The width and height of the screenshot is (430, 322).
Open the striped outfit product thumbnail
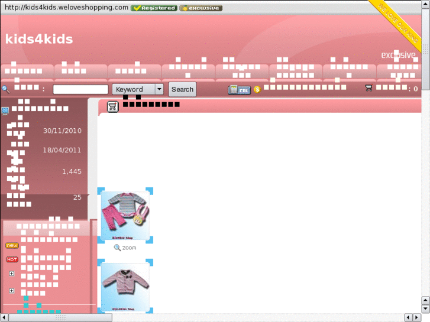pos(125,216)
